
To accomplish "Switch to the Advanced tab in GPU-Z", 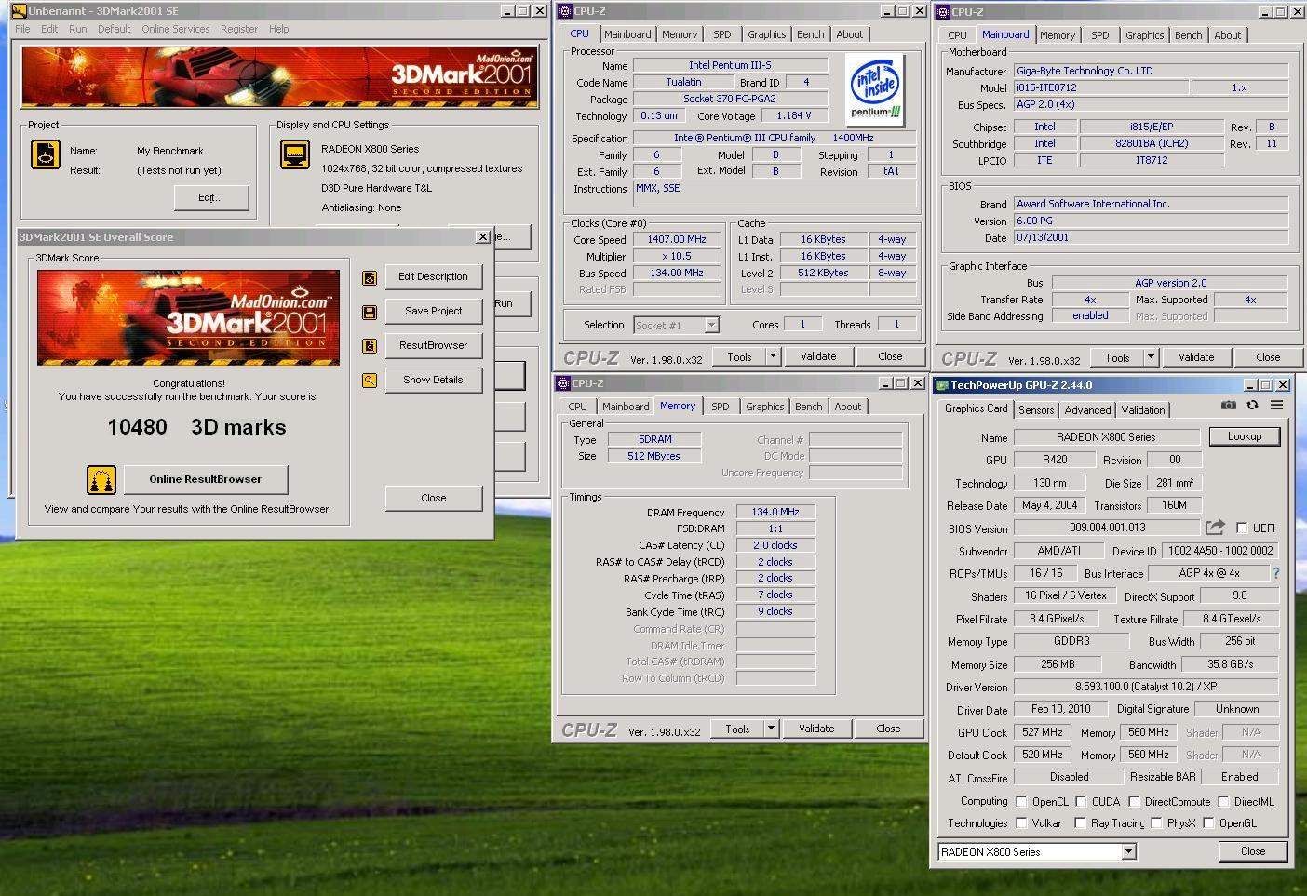I will pyautogui.click(x=1087, y=410).
